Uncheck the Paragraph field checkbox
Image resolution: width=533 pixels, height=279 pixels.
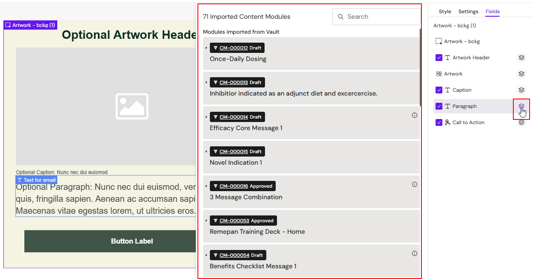[x=439, y=106]
